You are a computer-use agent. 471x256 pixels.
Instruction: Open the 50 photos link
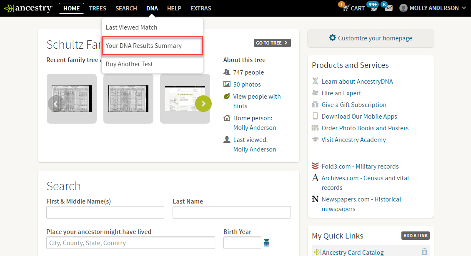pyautogui.click(x=247, y=85)
